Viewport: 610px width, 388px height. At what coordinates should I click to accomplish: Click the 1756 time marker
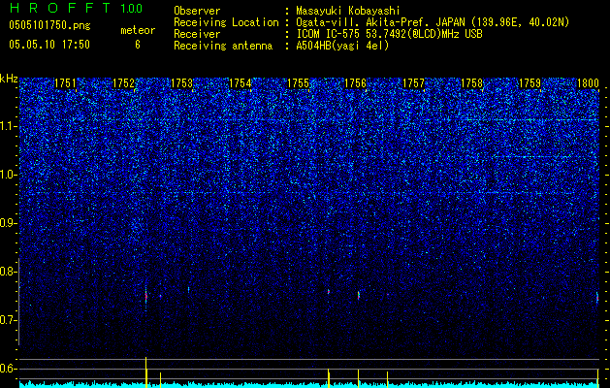(x=356, y=83)
